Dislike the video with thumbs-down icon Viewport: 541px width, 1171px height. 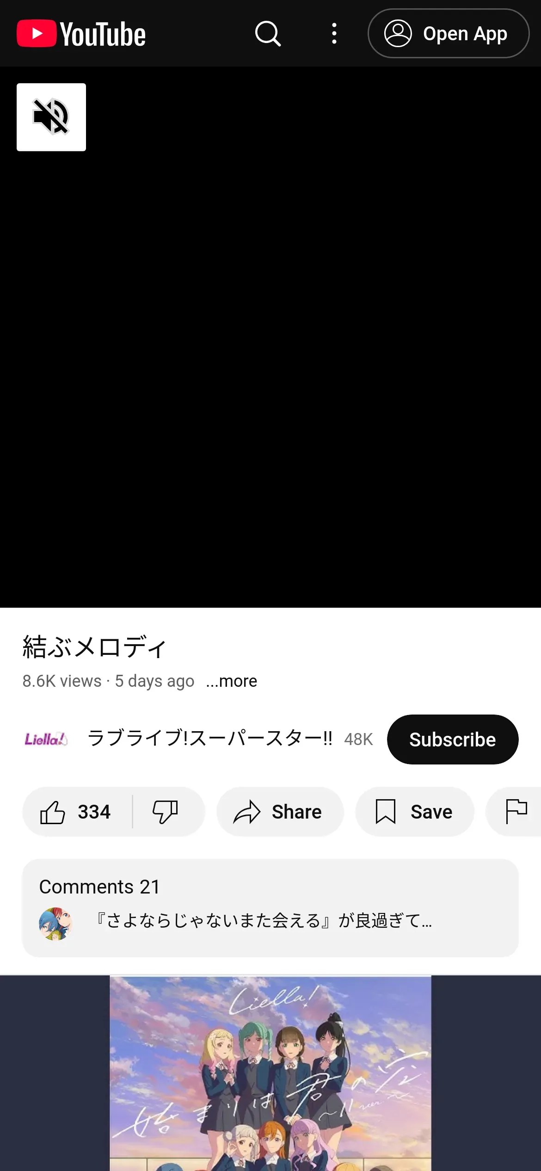(x=165, y=812)
